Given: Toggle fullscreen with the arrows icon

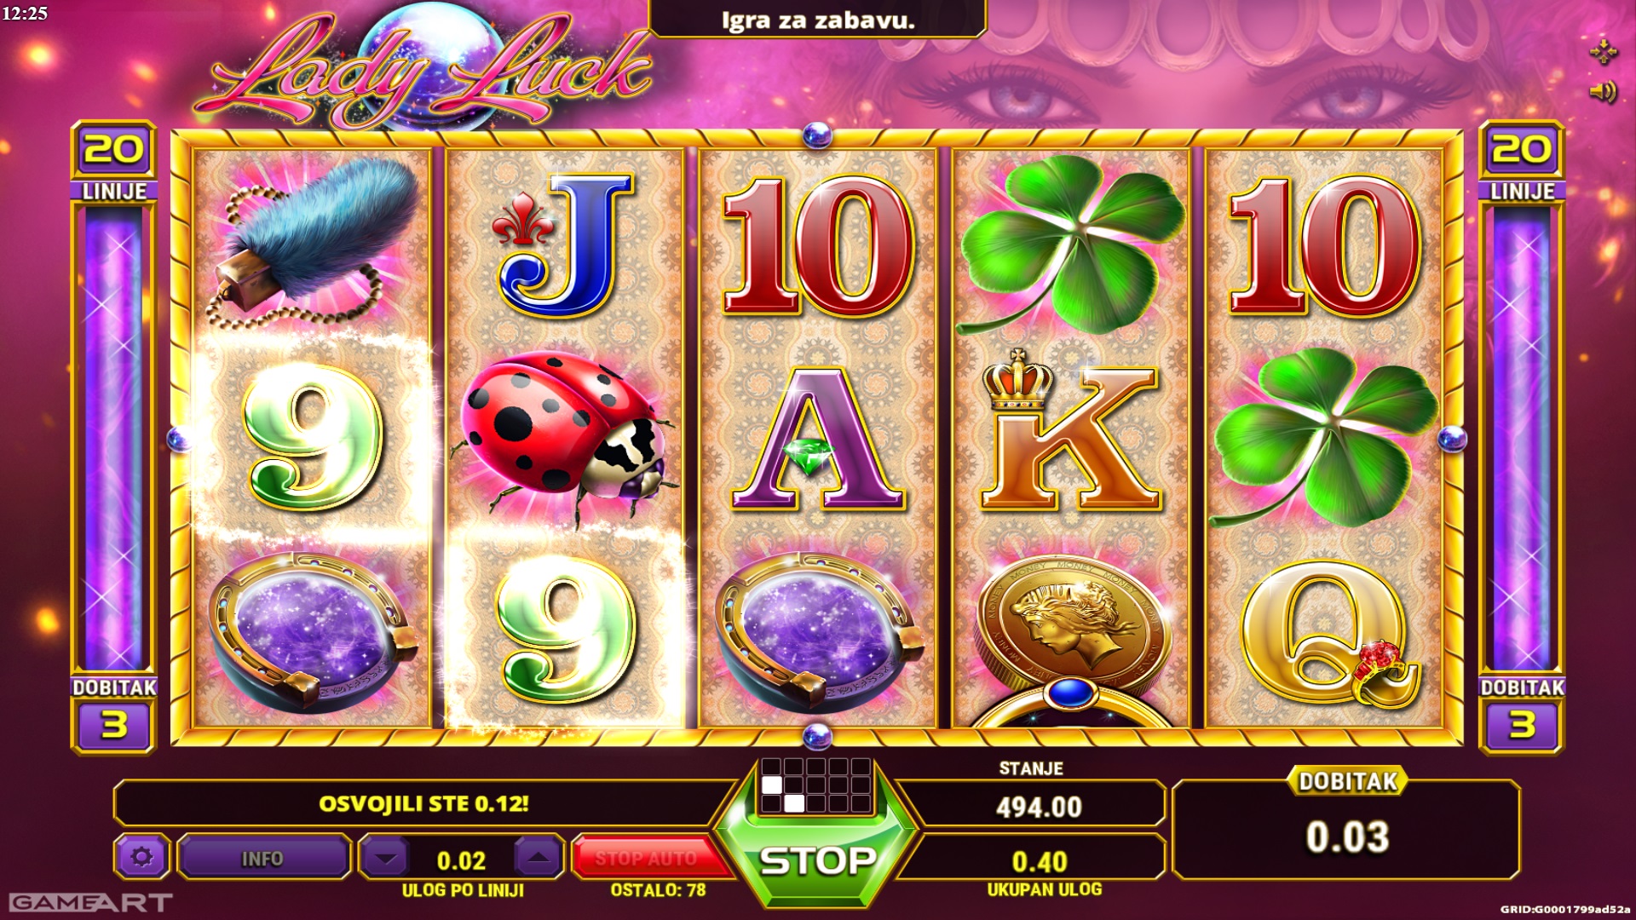Looking at the screenshot, I should (x=1603, y=51).
